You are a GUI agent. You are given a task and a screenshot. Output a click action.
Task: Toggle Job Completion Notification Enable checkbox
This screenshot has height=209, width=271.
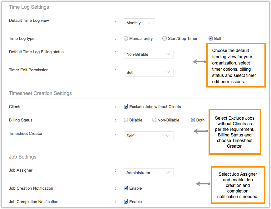[126, 202]
